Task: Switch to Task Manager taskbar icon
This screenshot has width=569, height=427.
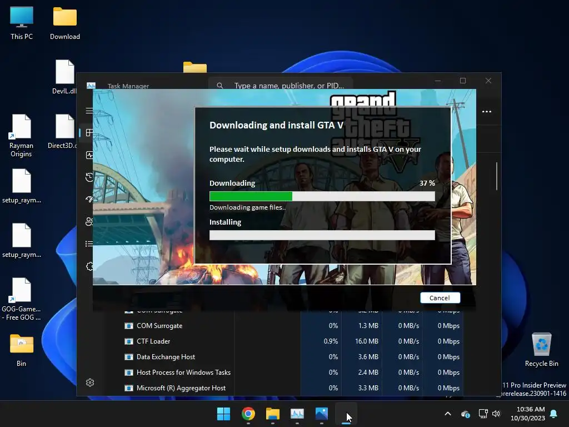Action: pos(297,414)
